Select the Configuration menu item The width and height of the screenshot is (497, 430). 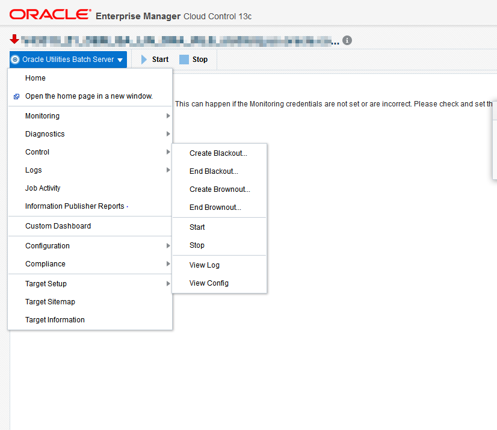pos(90,246)
